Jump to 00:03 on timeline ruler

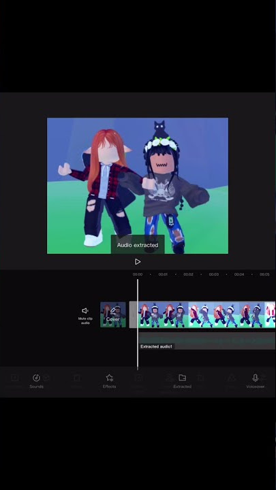pyautogui.click(x=214, y=274)
